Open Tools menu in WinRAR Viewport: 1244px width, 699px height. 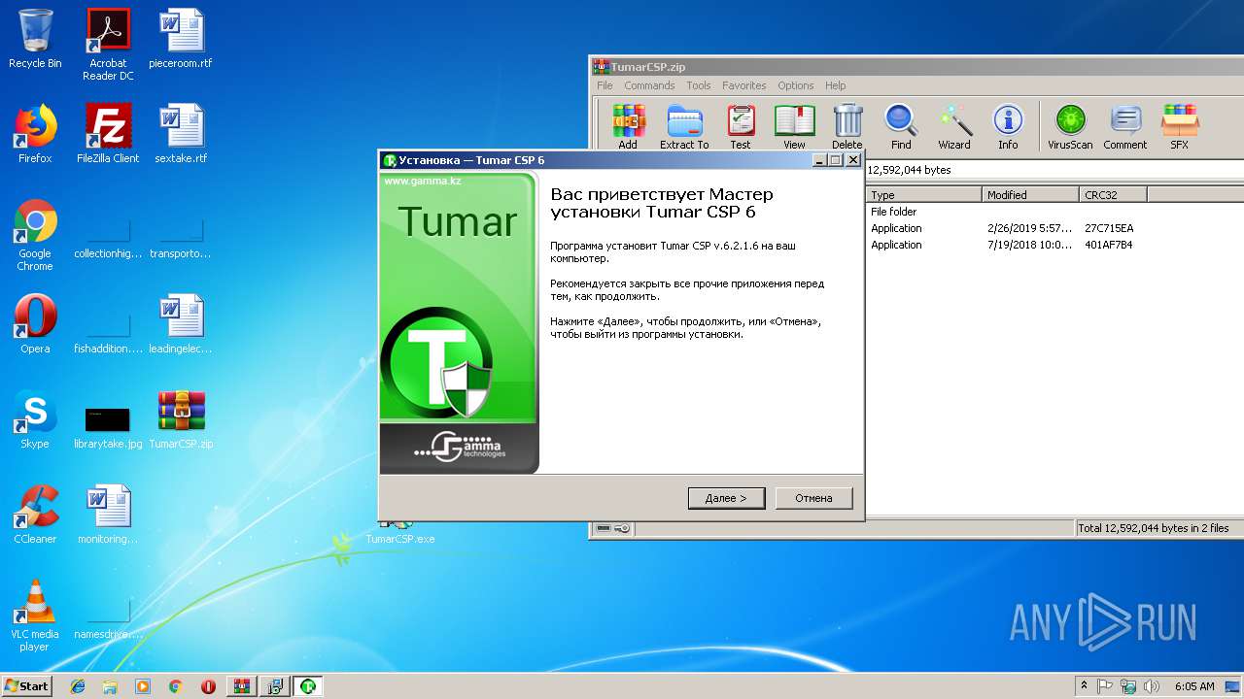pos(699,85)
